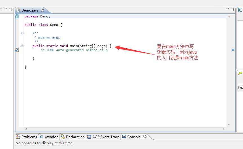Collapse the Javadoc comment block
The image size is (243, 149).
[x=22, y=33]
